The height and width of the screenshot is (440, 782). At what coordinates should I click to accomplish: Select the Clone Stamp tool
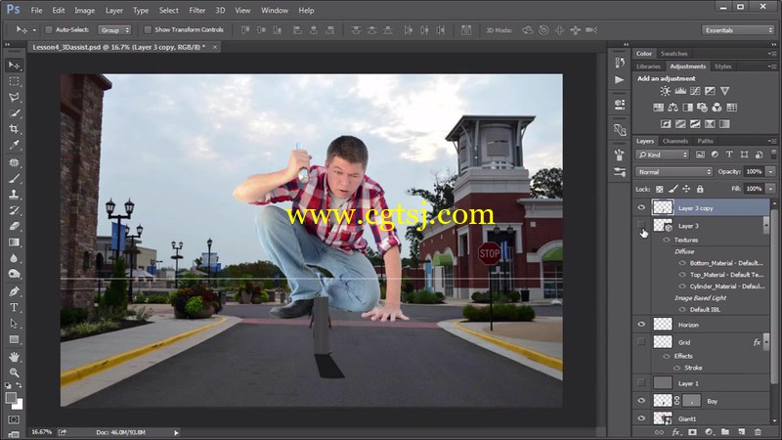(x=14, y=194)
